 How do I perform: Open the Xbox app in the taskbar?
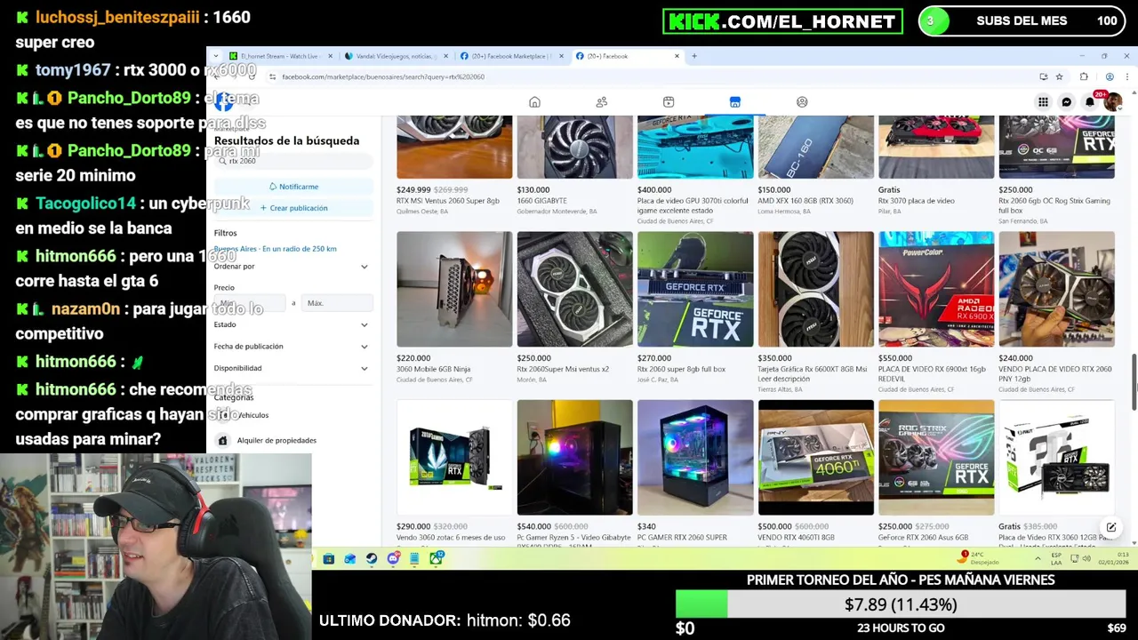tap(436, 558)
